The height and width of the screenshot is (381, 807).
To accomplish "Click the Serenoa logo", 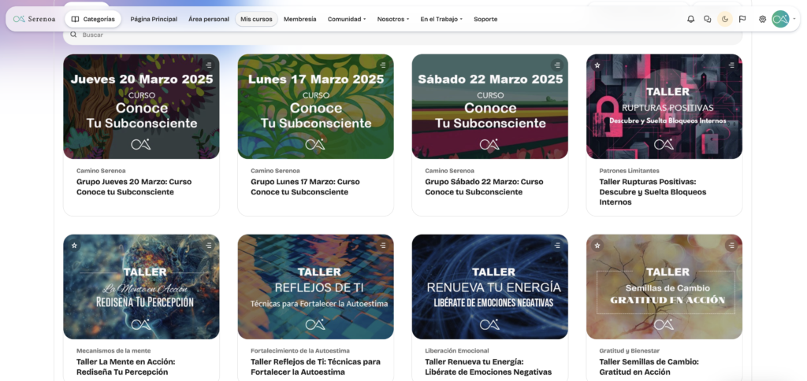I will click(34, 19).
